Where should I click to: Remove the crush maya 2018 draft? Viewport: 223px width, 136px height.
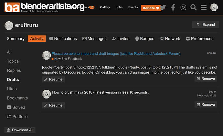206,104
